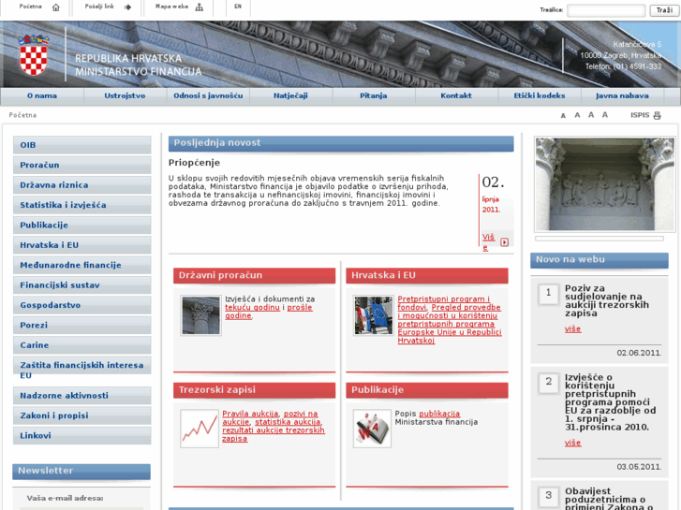Select the third font size A
Viewport: 681px width, 510px height.
[591, 115]
